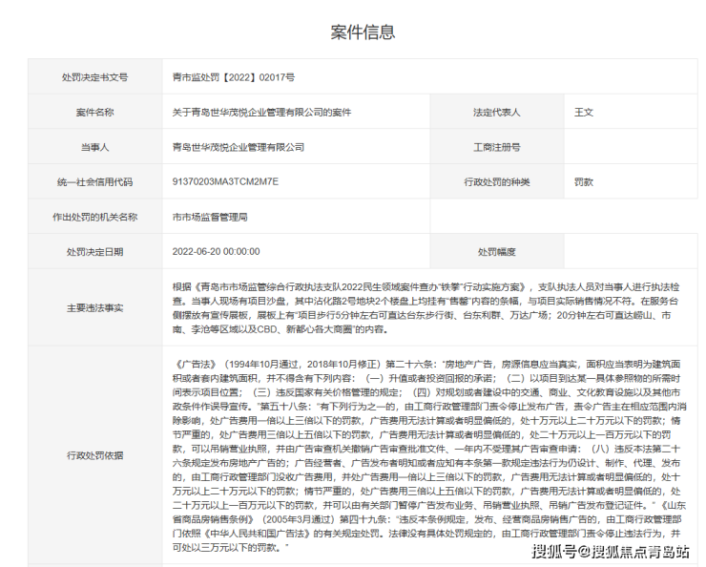Select the legal representative name 王文
This screenshot has height=567, width=706.
pos(583,113)
